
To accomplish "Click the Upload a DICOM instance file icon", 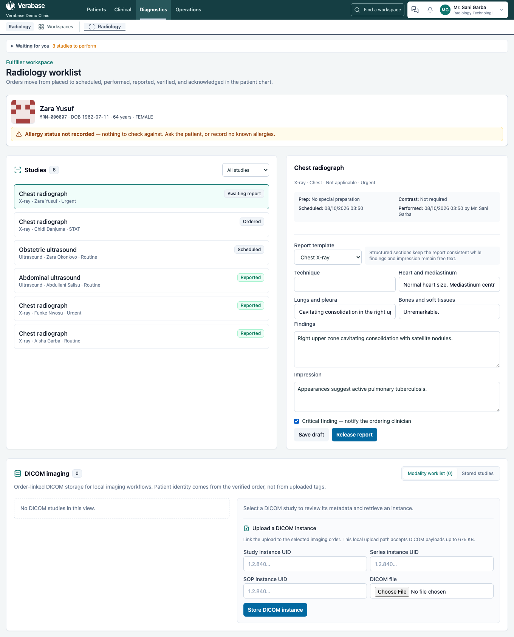I will (246, 528).
